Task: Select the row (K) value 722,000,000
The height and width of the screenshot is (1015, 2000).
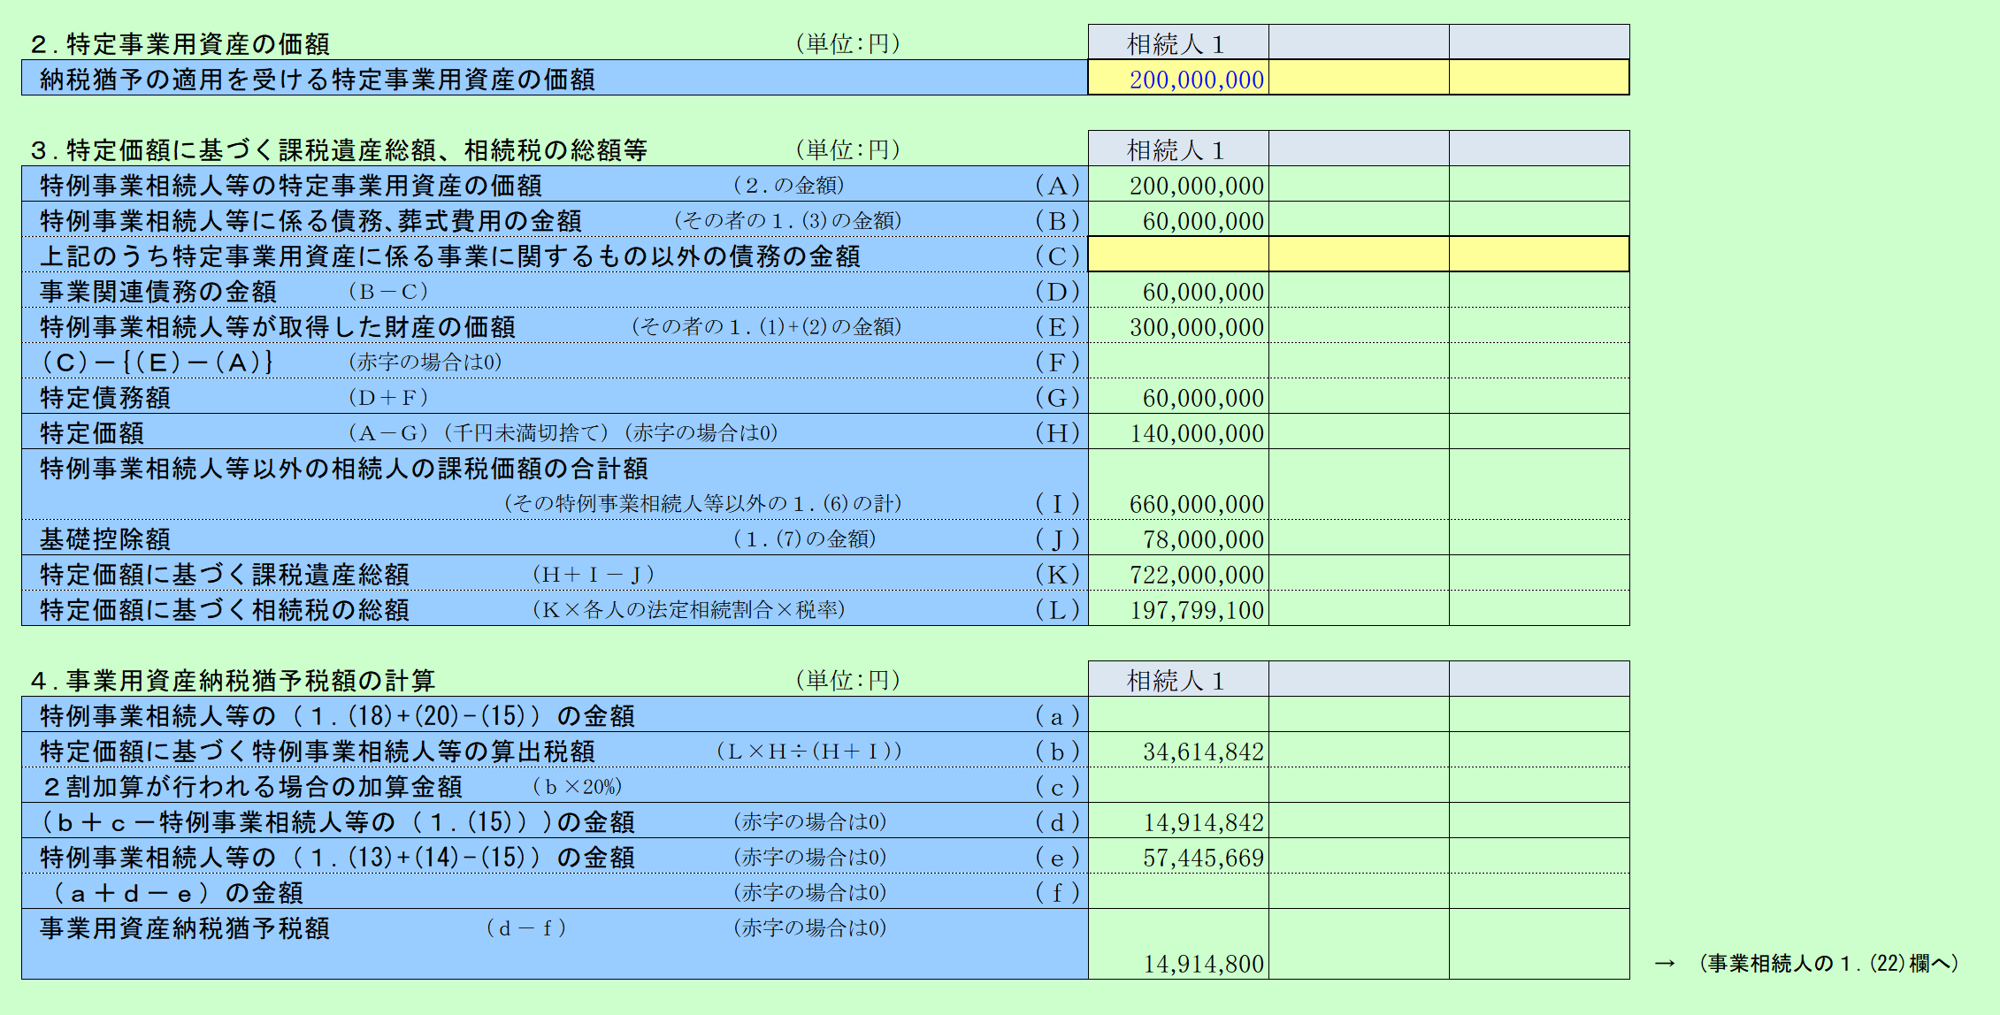Action: click(x=1178, y=573)
